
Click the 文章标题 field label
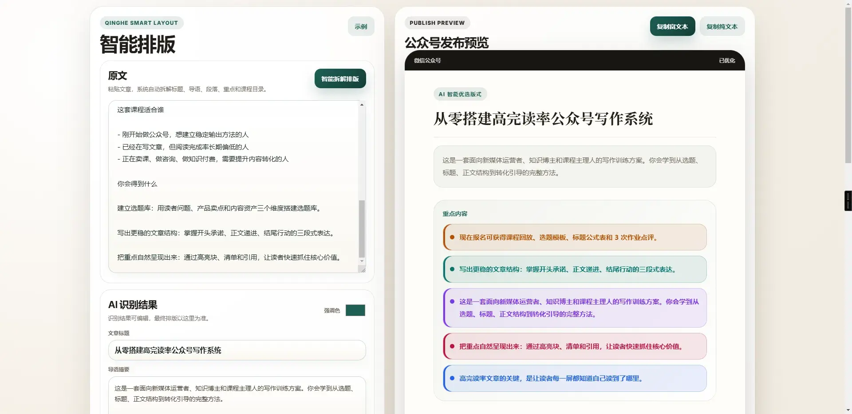point(119,333)
